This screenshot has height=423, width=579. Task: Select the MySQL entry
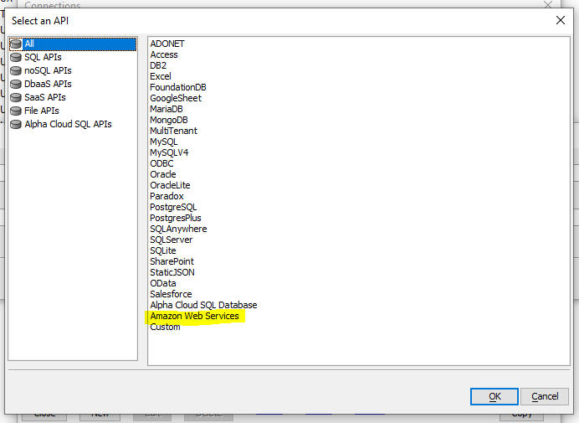click(164, 142)
